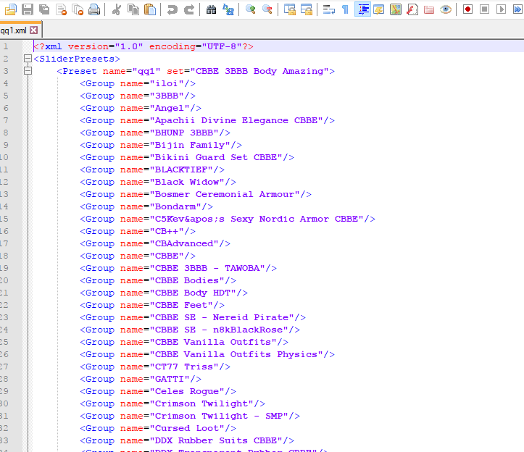This screenshot has height=452, width=524.
Task: Collapse the SliderPresets fold marker
Action: [28, 59]
